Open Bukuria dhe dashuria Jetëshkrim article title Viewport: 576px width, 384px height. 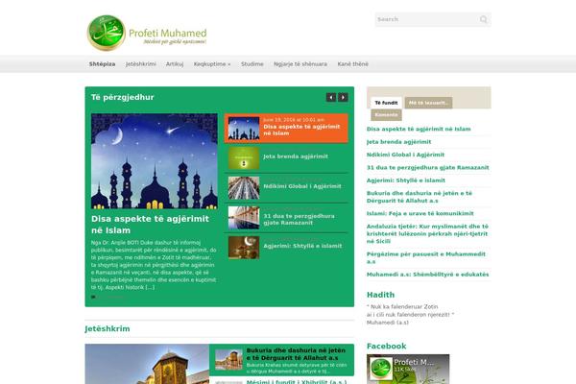(x=296, y=354)
